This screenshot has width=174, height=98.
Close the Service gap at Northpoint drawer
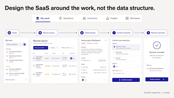click(105, 40)
